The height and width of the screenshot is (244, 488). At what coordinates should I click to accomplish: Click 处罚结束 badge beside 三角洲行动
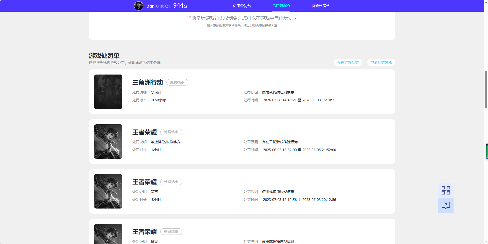coord(177,82)
